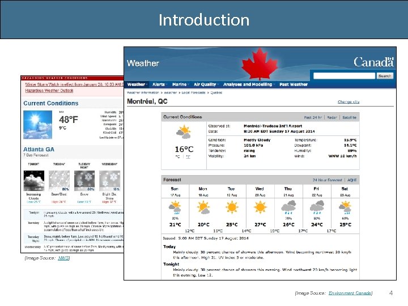Switch temperature to °F

pyautogui.click(x=188, y=156)
